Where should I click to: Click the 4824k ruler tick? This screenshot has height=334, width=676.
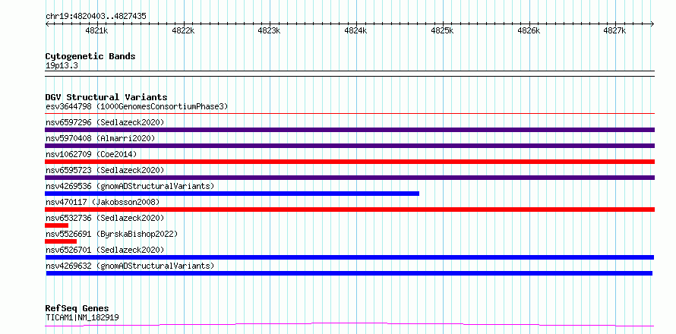pyautogui.click(x=356, y=30)
